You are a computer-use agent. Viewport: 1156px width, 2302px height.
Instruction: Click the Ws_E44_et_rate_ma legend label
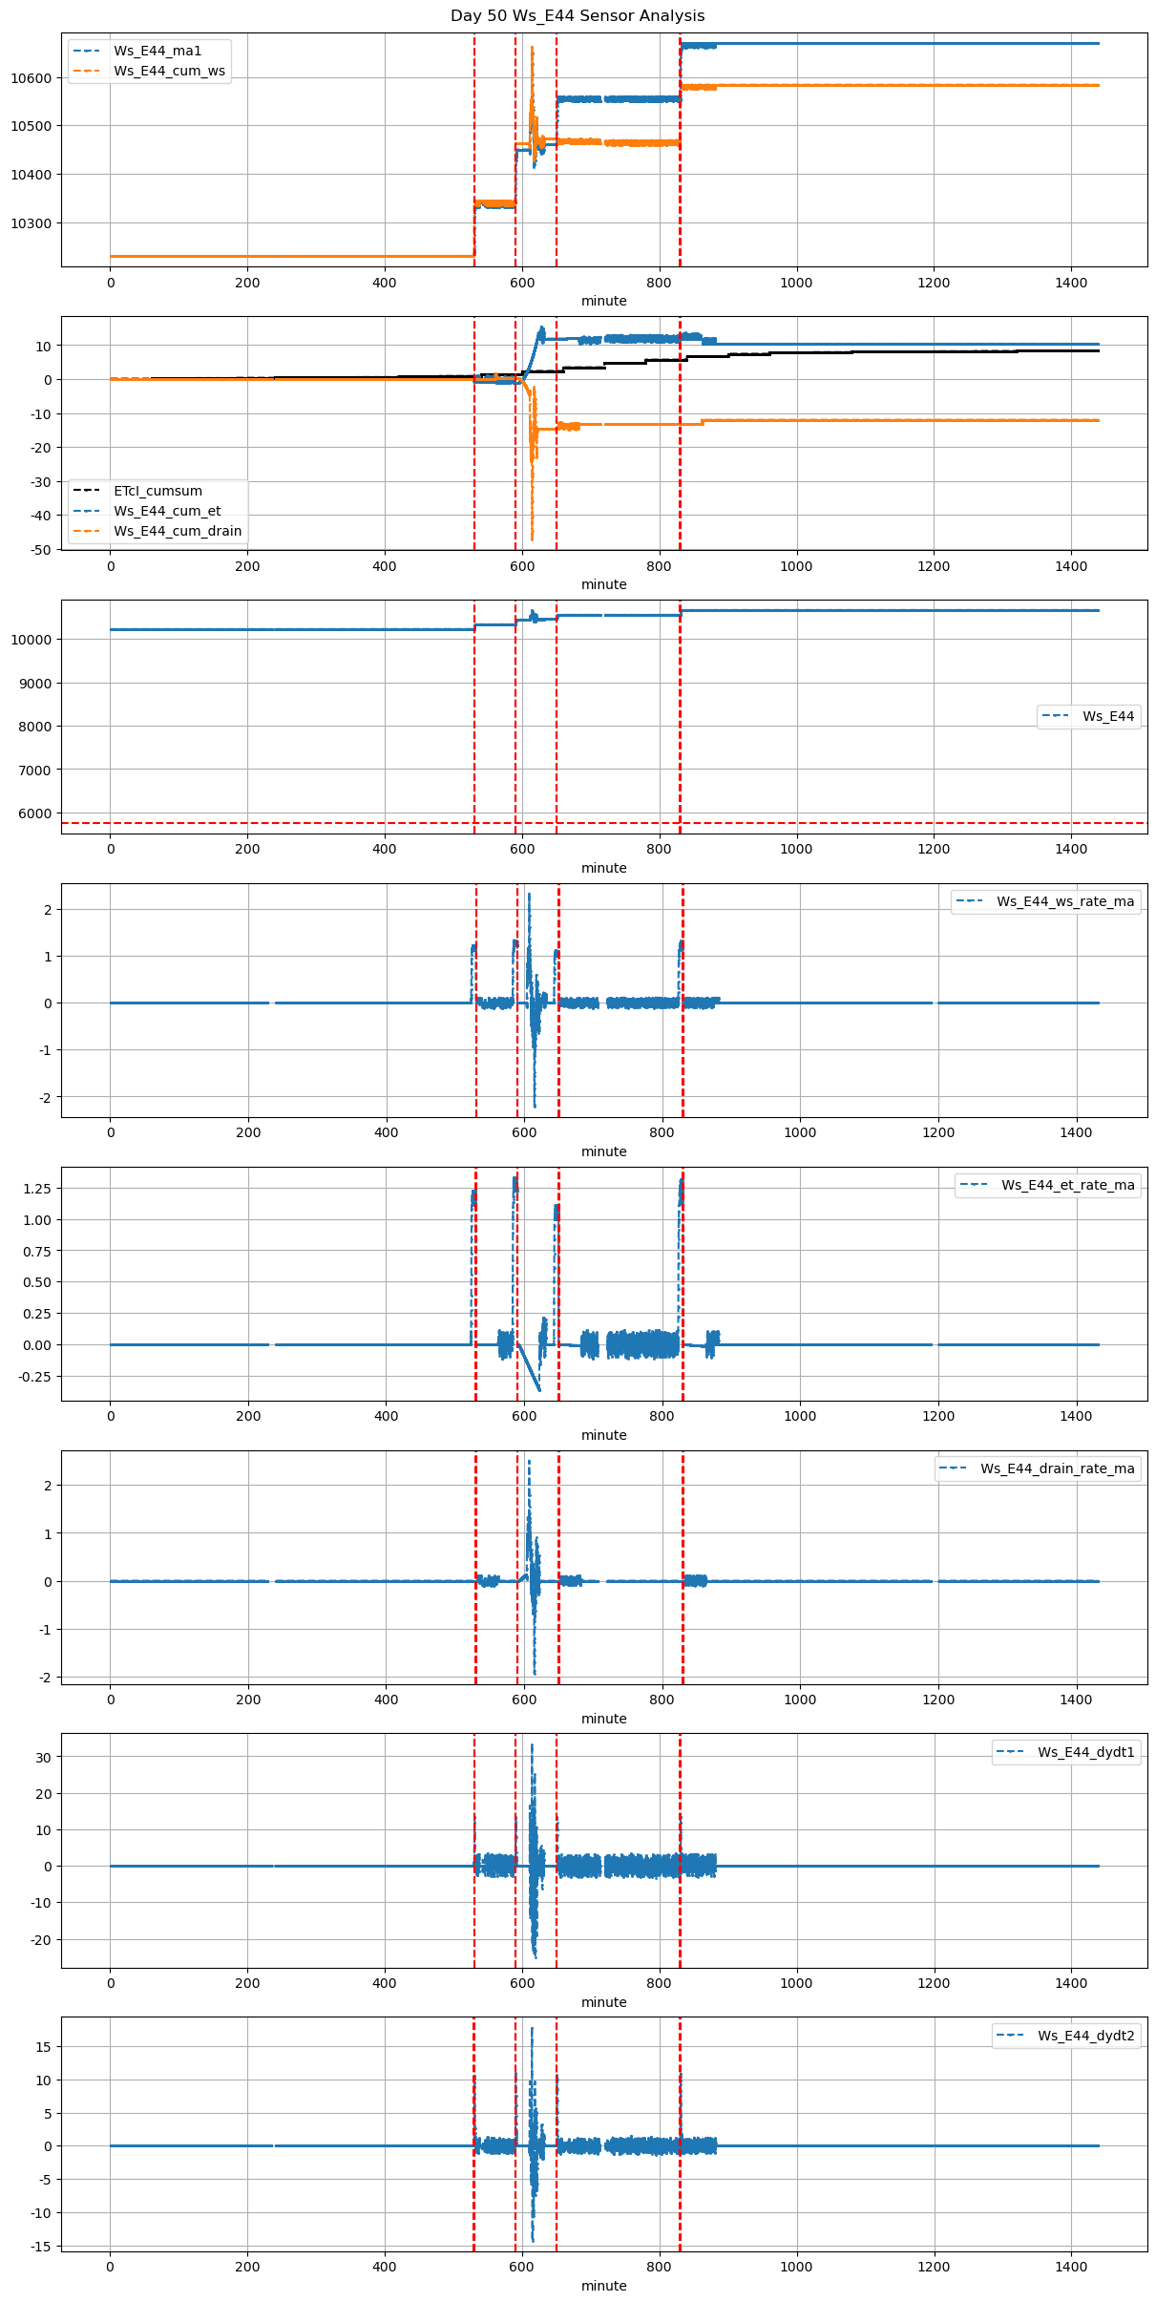1067,1185
